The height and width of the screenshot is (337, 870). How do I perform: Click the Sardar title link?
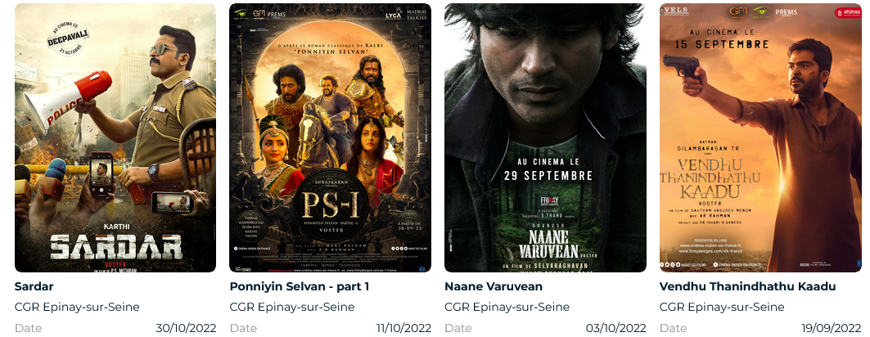34,286
